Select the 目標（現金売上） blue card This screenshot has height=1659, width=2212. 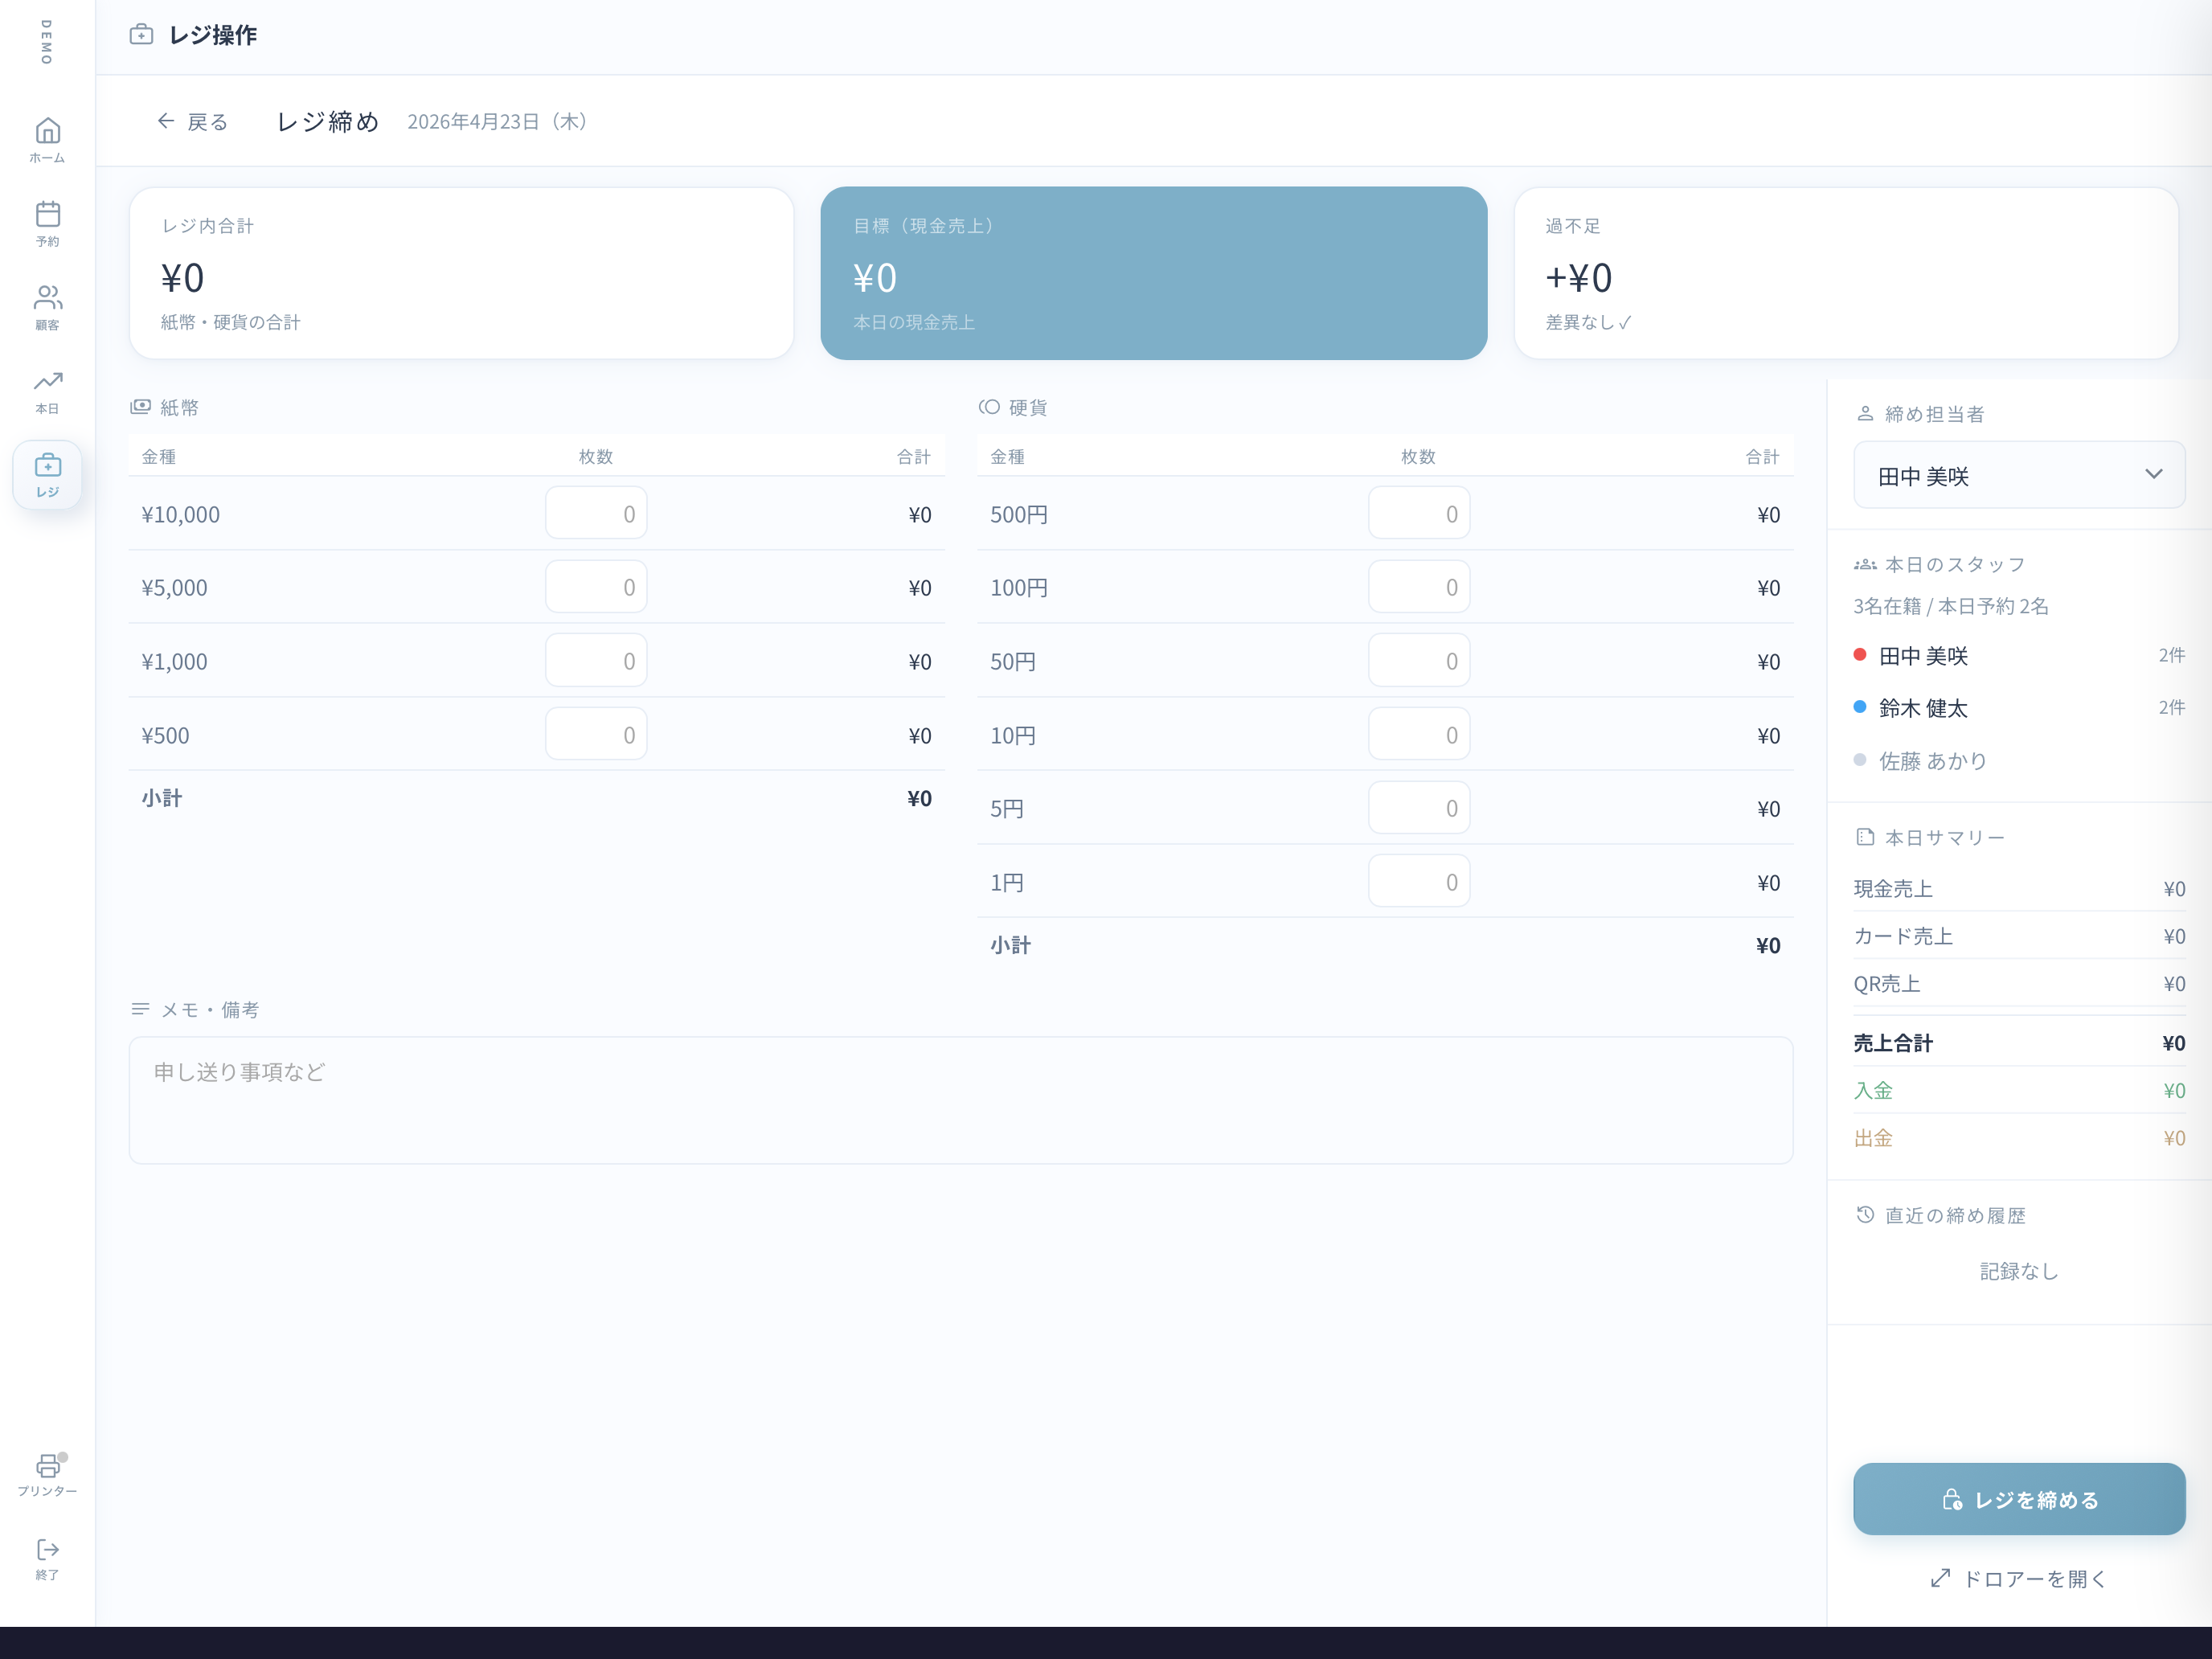(1154, 273)
